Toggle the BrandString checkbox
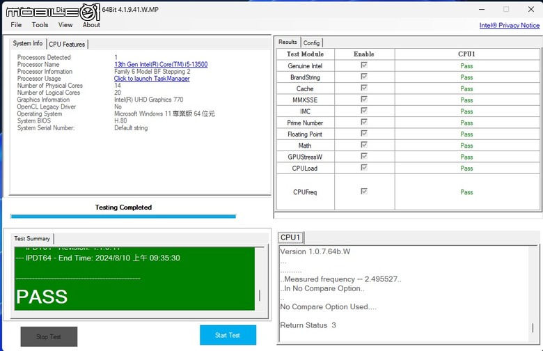This screenshot has width=543, height=351. point(364,77)
